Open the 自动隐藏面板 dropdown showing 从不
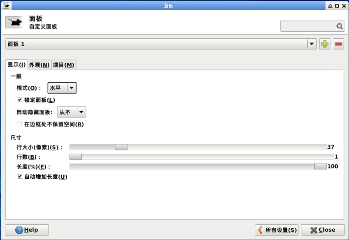349x240 pixels. click(x=72, y=112)
